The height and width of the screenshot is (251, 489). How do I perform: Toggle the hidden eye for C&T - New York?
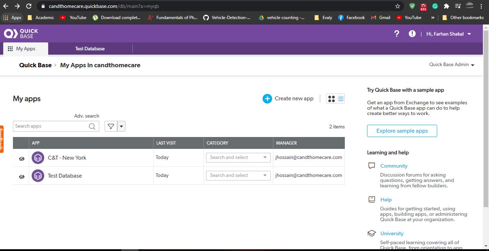[22, 159]
